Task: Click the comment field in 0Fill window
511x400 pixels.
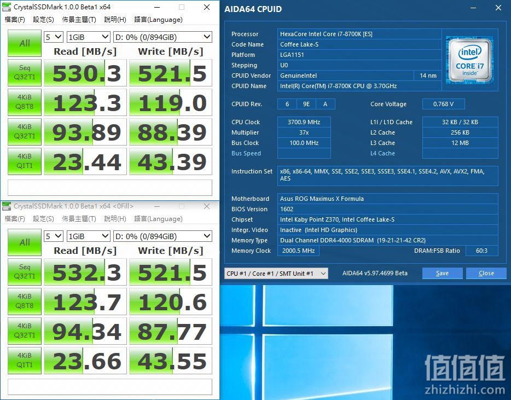Action: point(110,387)
